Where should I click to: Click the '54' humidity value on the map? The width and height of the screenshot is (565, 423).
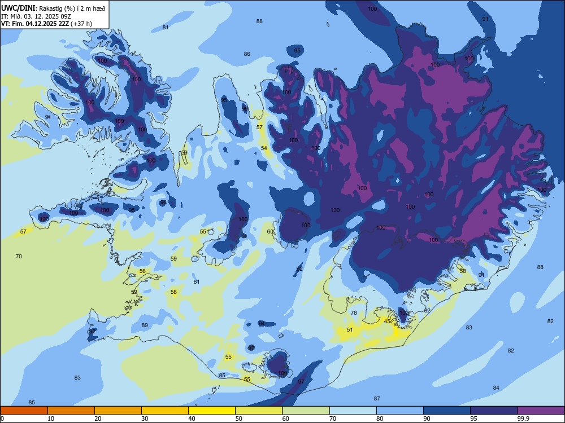click(264, 148)
